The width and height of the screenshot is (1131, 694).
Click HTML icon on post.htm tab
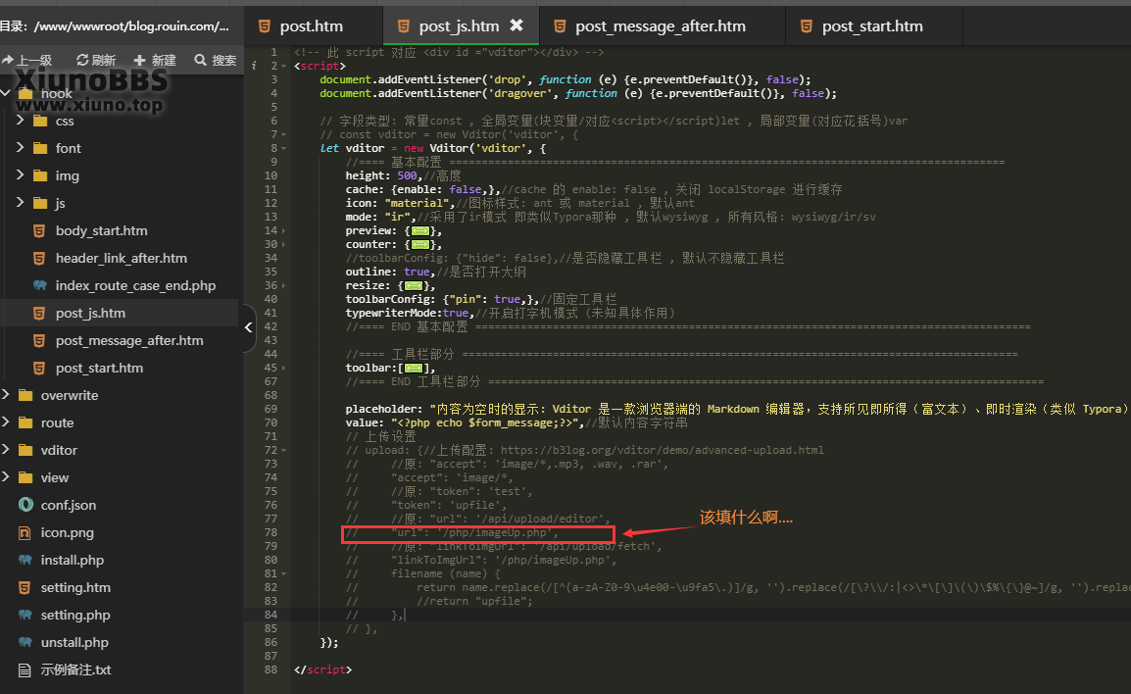[x=265, y=25]
